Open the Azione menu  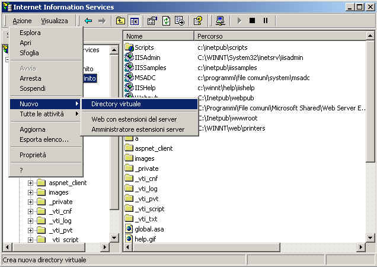(x=22, y=21)
